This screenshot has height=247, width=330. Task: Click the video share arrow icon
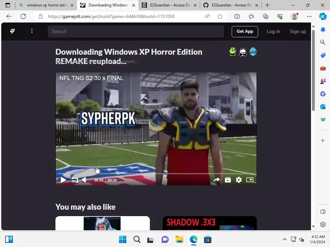[x=217, y=180]
